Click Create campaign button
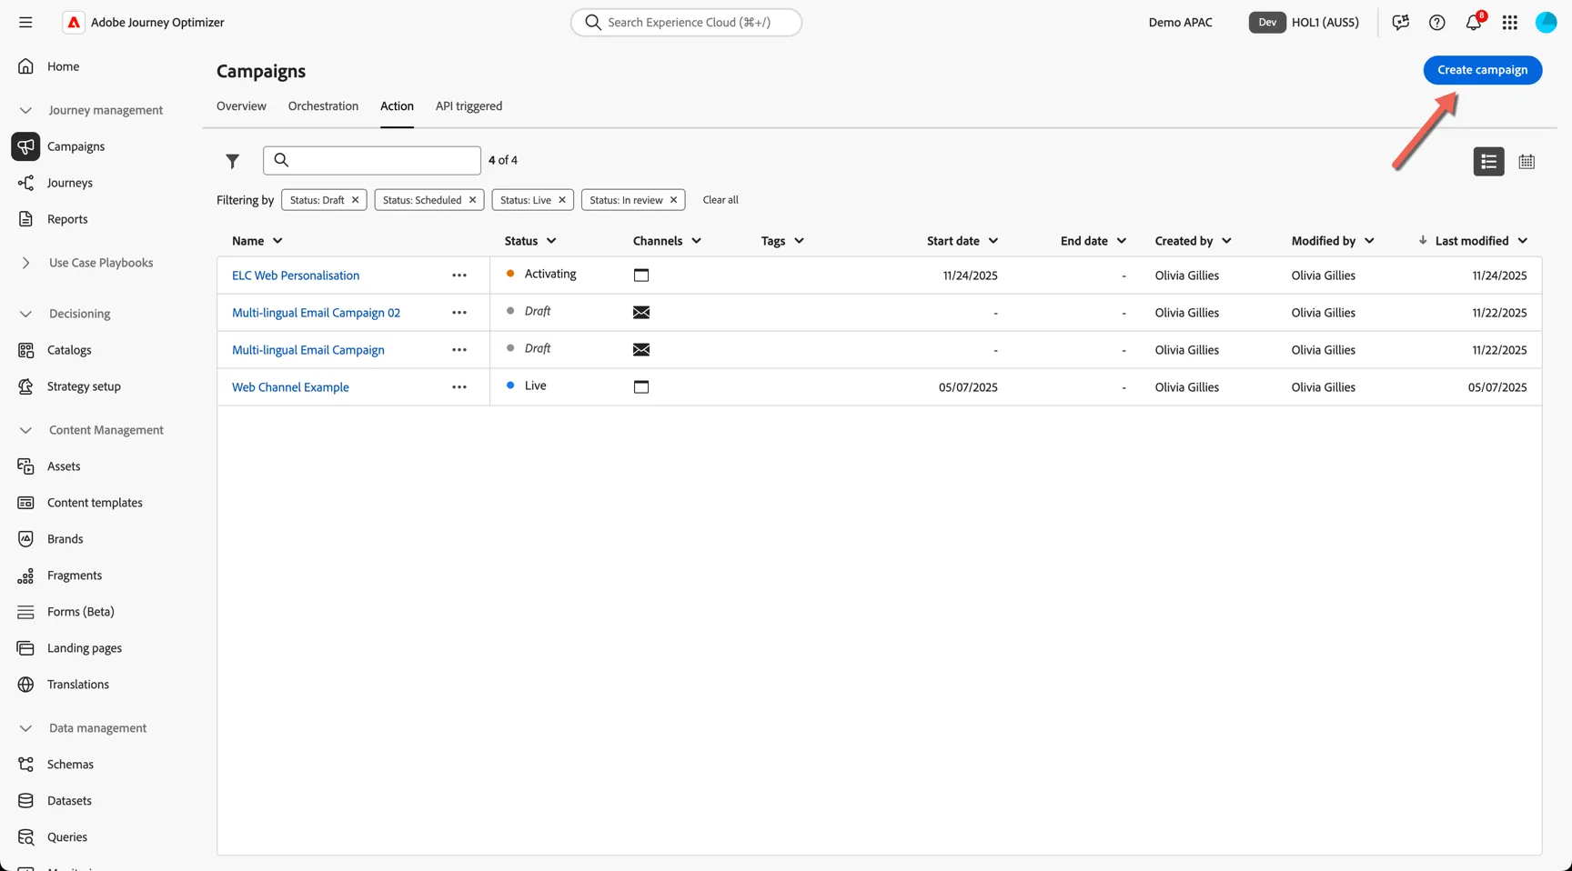Image resolution: width=1572 pixels, height=871 pixels. click(x=1482, y=70)
